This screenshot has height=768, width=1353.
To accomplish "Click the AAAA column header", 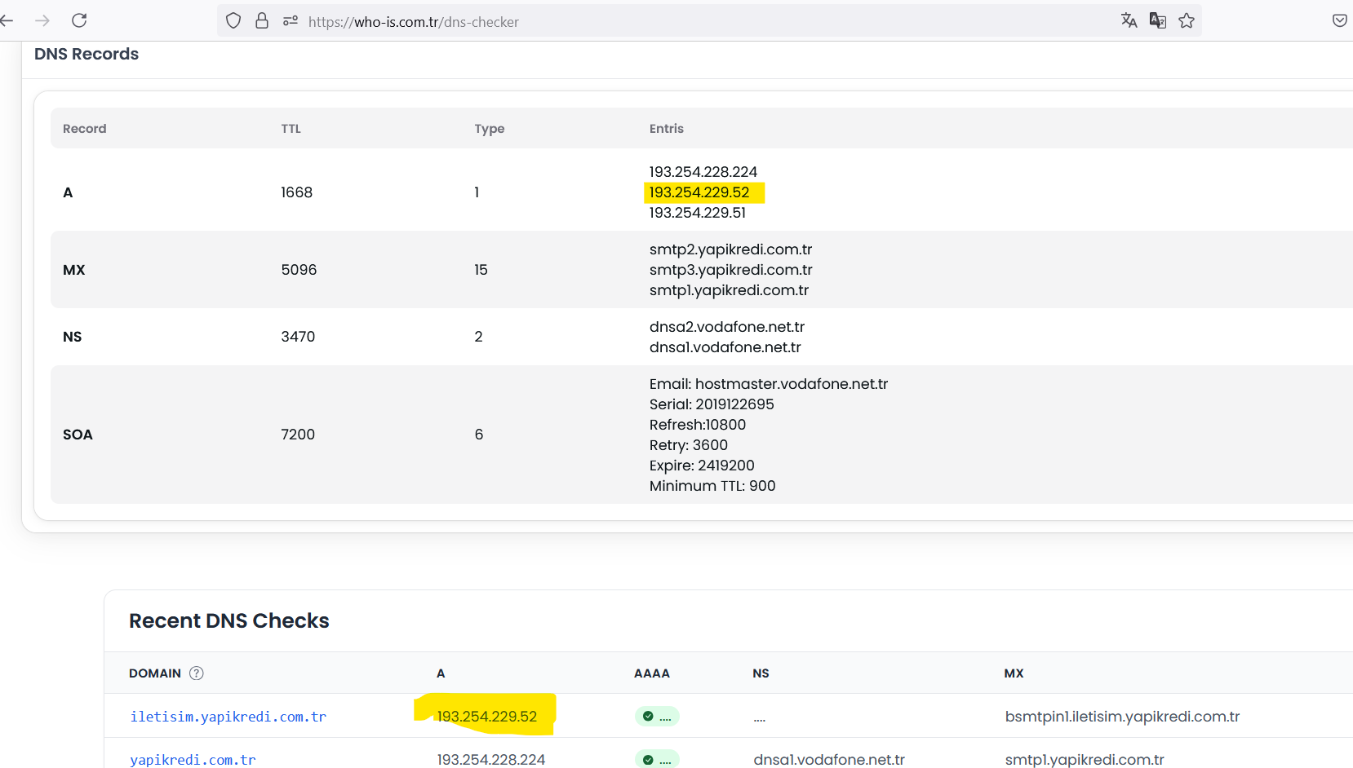I will (652, 673).
